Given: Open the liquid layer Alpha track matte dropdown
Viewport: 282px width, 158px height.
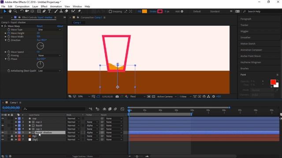Looking at the screenshot, I should (92, 126).
